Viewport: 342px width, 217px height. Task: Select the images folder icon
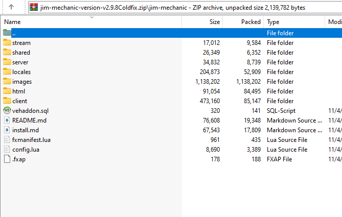click(x=7, y=81)
